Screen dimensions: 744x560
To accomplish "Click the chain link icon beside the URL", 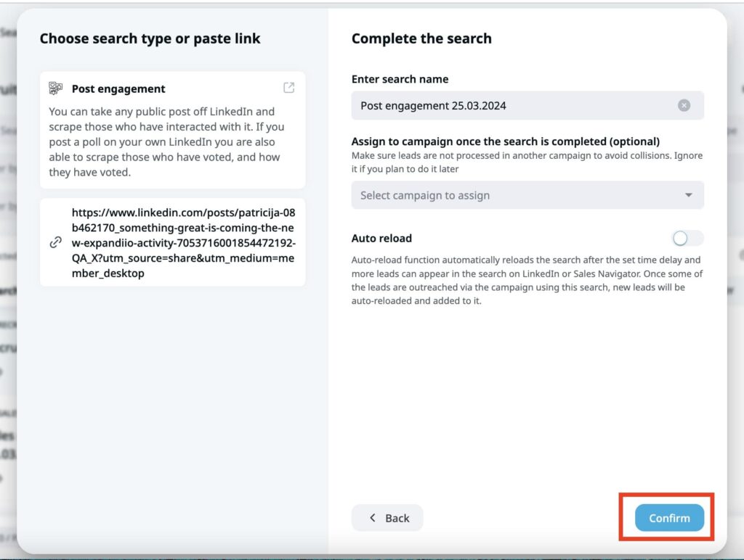I will 55,243.
